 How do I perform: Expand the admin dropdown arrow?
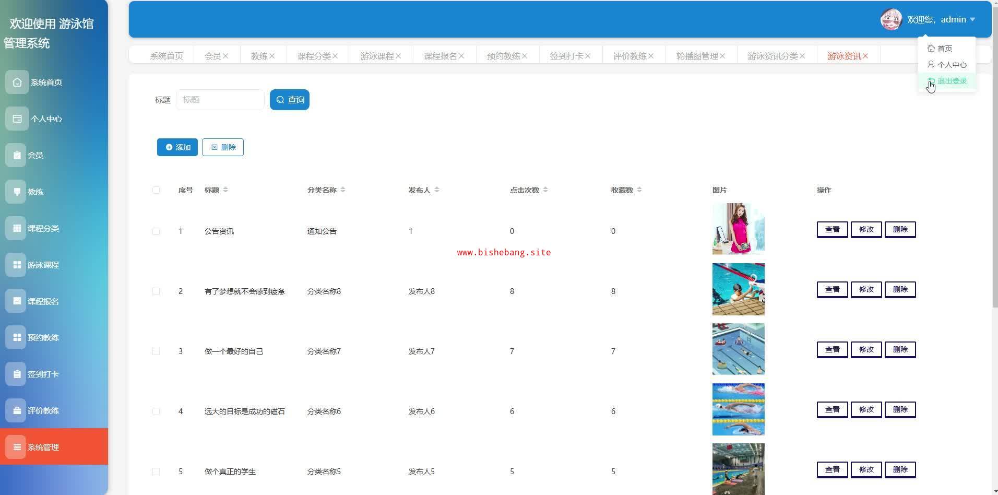pyautogui.click(x=972, y=20)
